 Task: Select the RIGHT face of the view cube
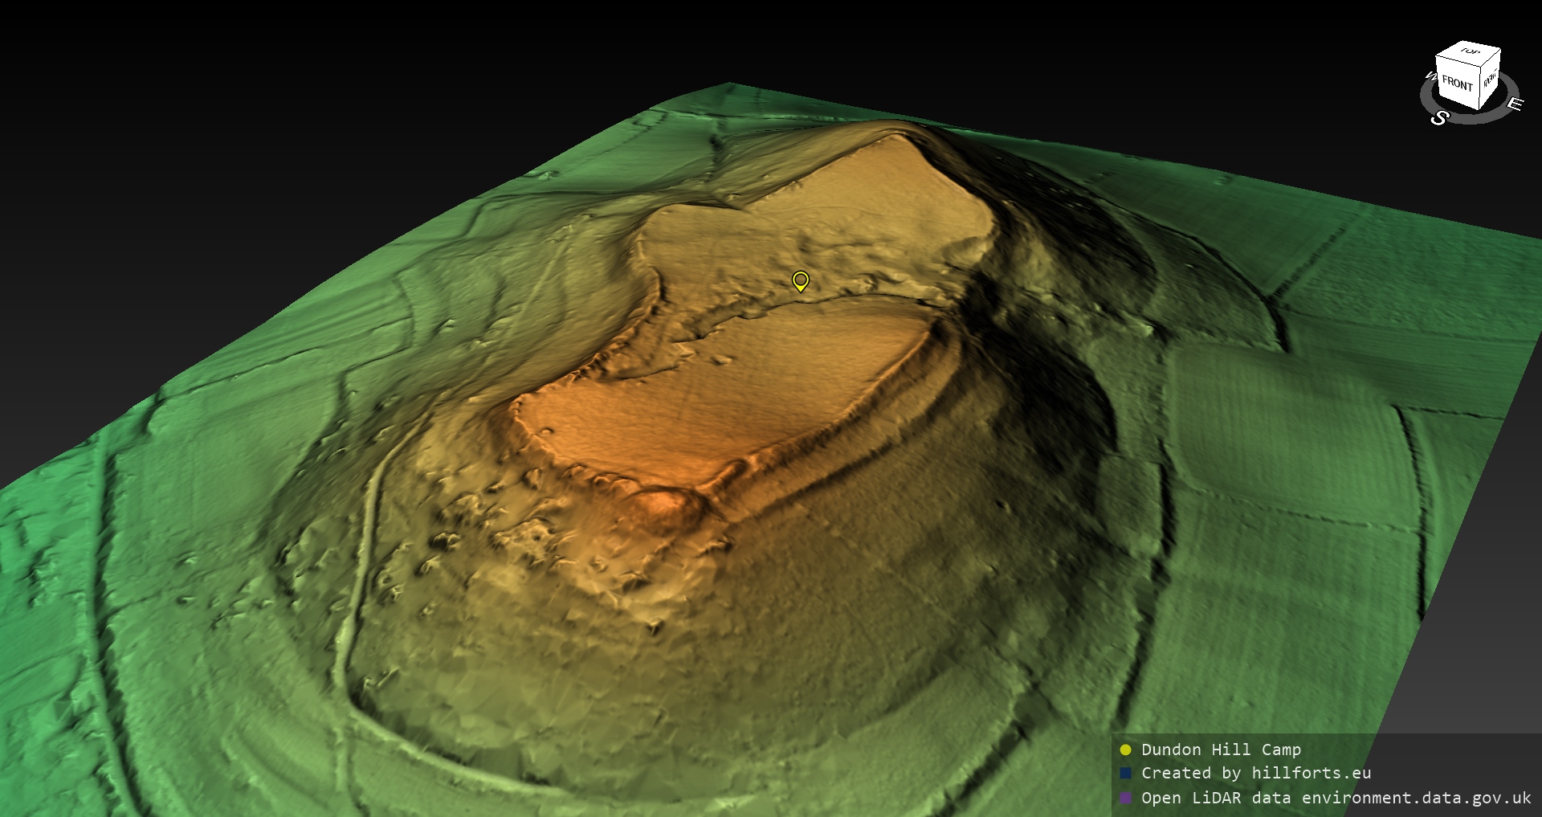1490,80
